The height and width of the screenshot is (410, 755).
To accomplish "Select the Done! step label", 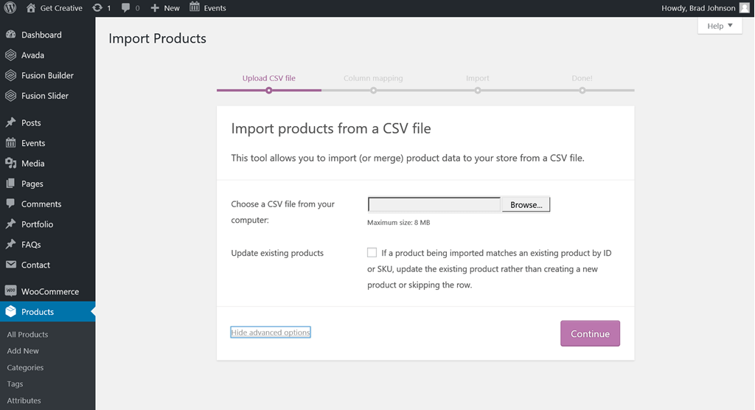I will (582, 78).
